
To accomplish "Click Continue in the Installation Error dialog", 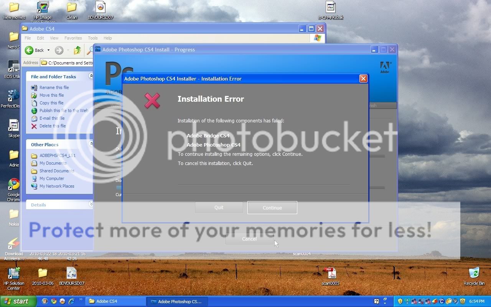I will click(x=272, y=208).
